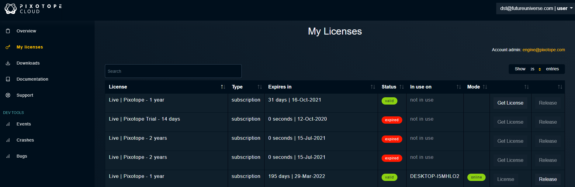Go to Downloads in sidebar

(x=28, y=63)
